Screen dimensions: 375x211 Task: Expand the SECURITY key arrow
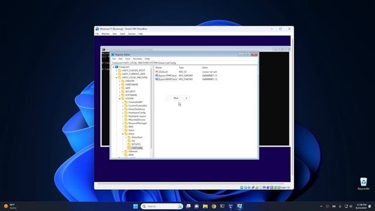[x=120, y=91]
